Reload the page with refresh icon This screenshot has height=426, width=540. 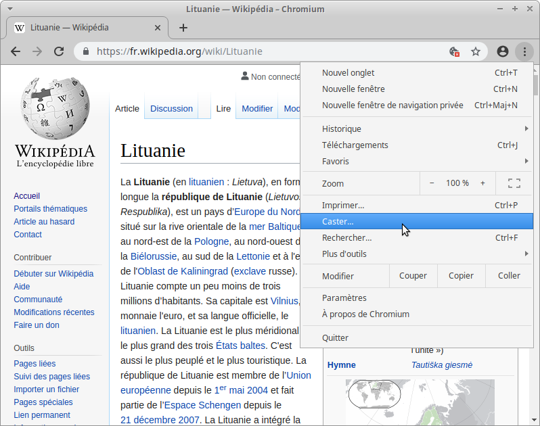coord(59,51)
